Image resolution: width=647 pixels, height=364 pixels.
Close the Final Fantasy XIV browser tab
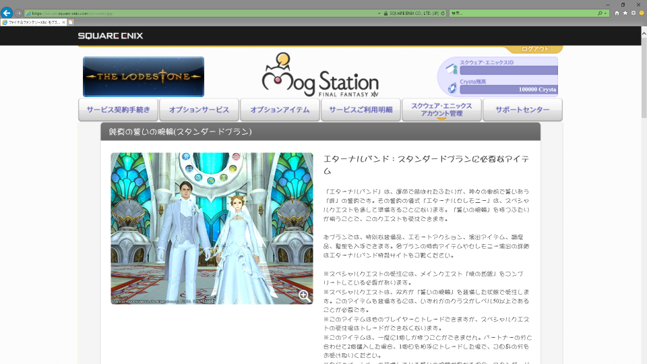pos(63,22)
